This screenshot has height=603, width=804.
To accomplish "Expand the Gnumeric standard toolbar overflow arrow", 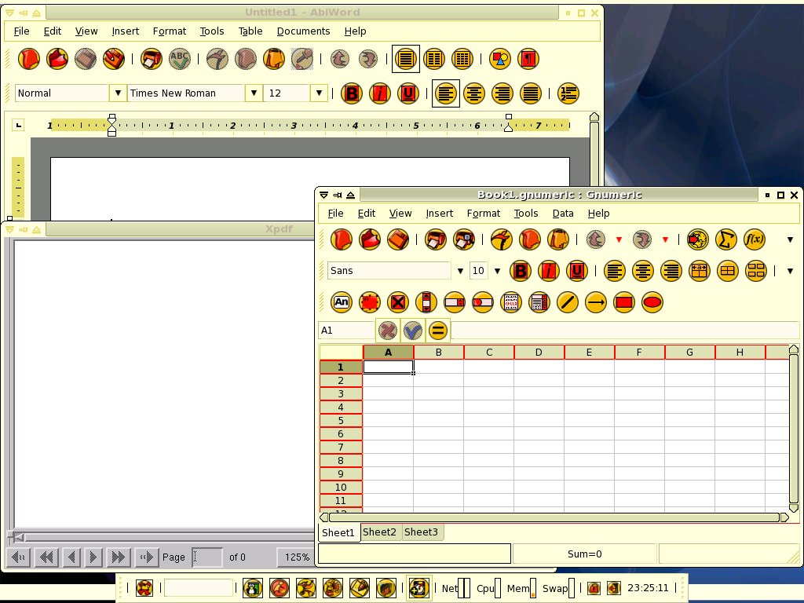I will tap(790, 239).
